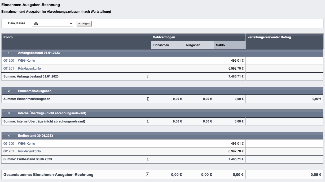Click the anzeigen button
Viewport: 325px width, 182px height.
[x=84, y=24]
